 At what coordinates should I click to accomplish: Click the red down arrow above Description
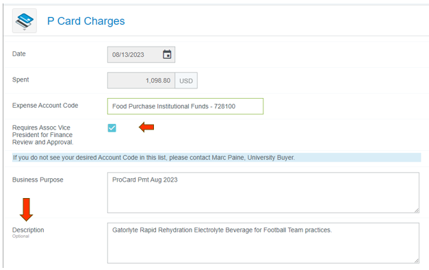point(26,210)
